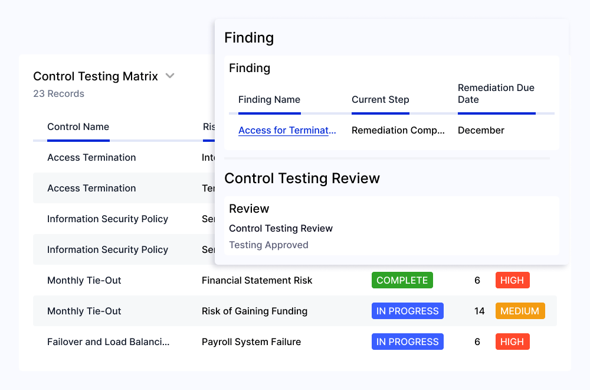Click the Control Testing Matrix title
This screenshot has height=390, width=590.
pyautogui.click(x=96, y=76)
